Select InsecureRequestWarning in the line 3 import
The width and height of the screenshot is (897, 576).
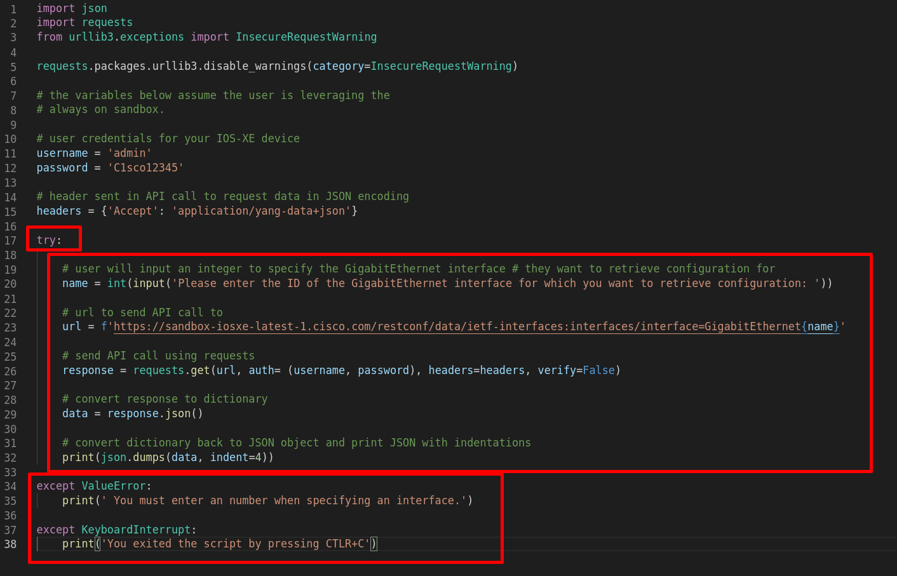pos(306,37)
